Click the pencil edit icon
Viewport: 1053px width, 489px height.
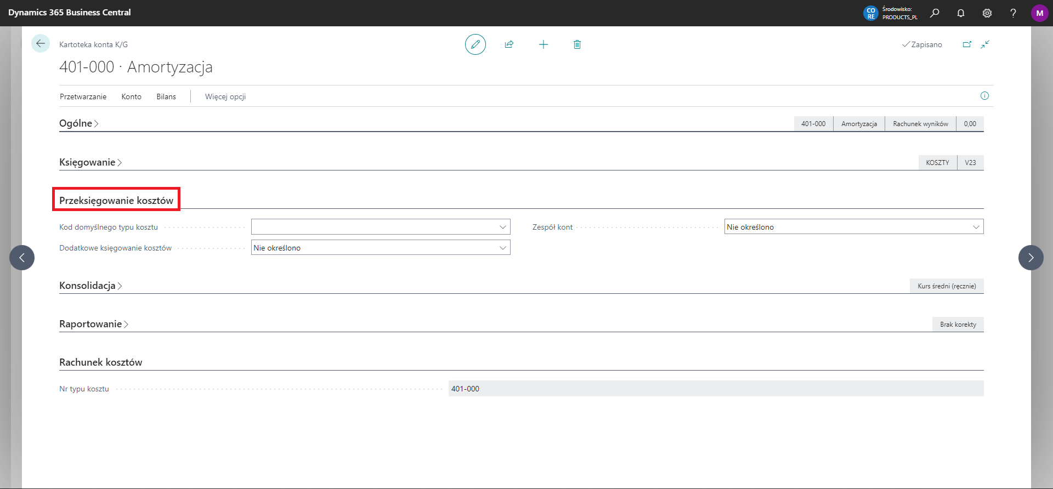point(475,44)
